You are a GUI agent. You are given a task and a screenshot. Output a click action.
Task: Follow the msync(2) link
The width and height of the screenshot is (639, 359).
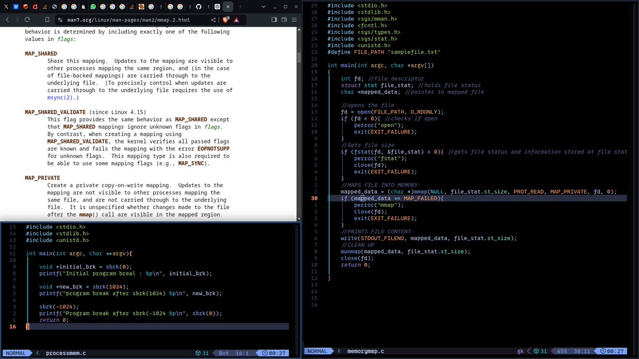coord(61,98)
